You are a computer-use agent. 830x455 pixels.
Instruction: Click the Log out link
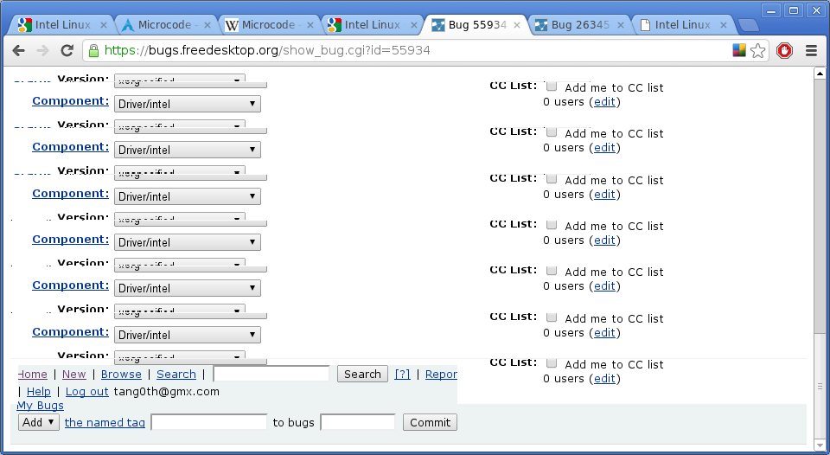[x=86, y=391]
